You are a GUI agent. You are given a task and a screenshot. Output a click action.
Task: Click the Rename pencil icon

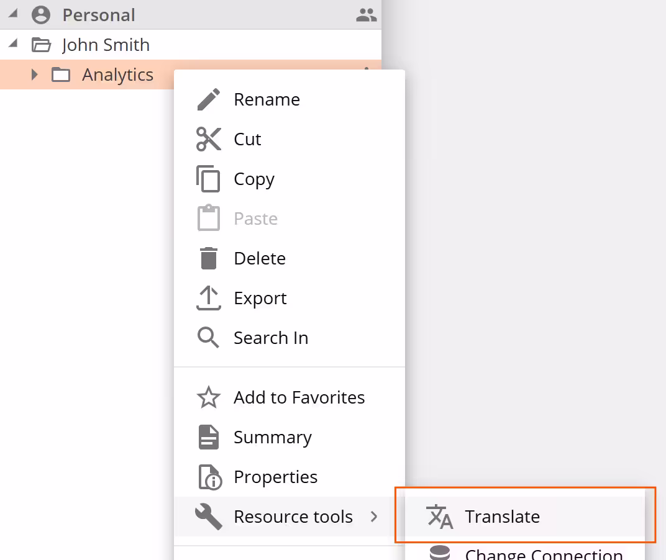click(x=208, y=99)
